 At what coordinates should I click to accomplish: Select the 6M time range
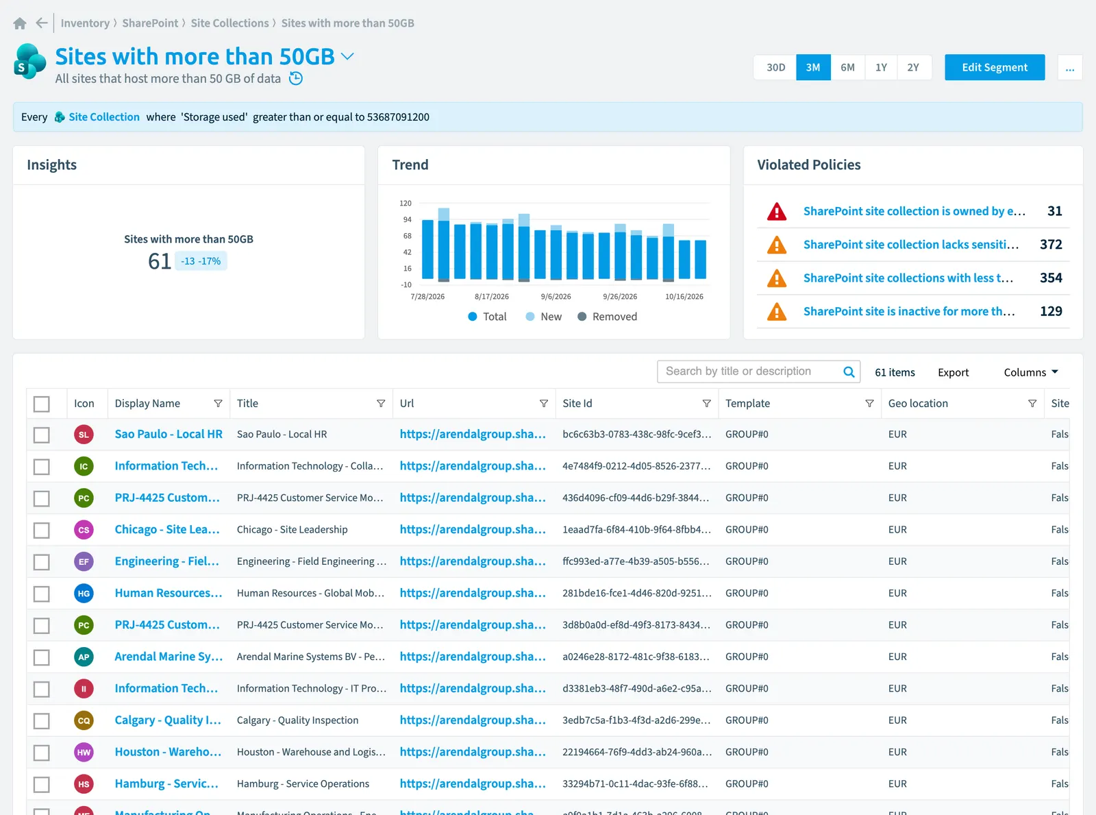point(847,67)
